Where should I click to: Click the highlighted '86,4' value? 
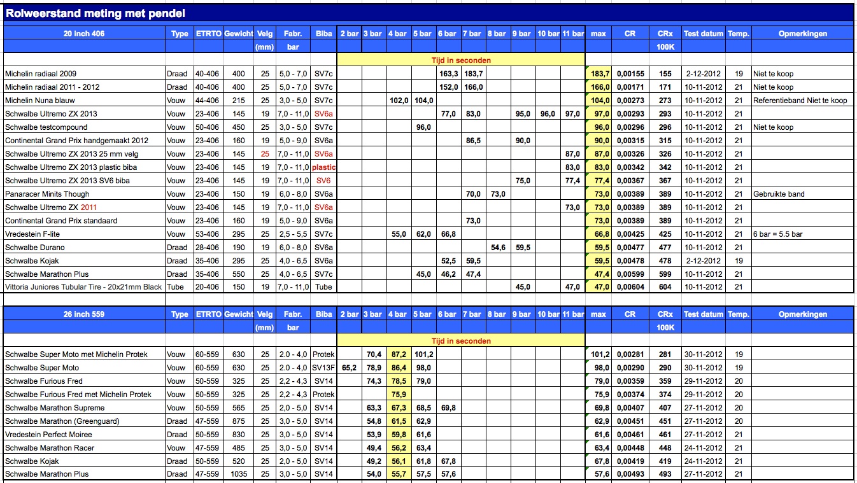[399, 368]
